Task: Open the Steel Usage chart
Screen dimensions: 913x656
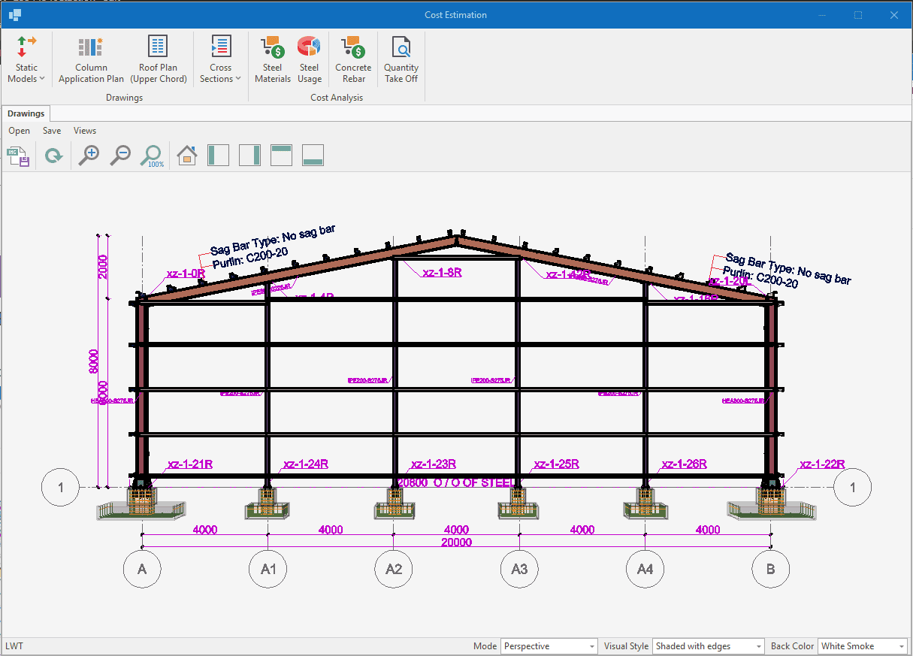Action: pyautogui.click(x=309, y=59)
